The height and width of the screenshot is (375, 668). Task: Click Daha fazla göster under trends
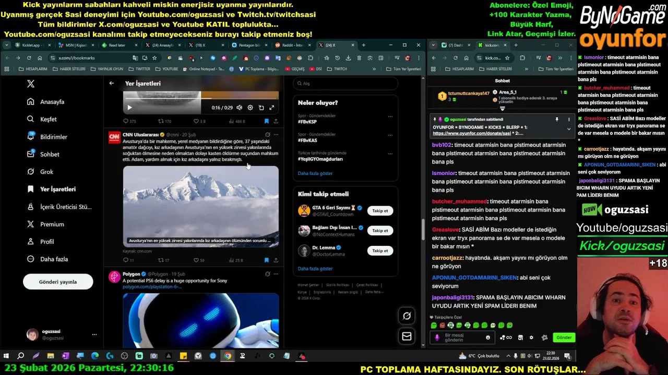[315, 173]
